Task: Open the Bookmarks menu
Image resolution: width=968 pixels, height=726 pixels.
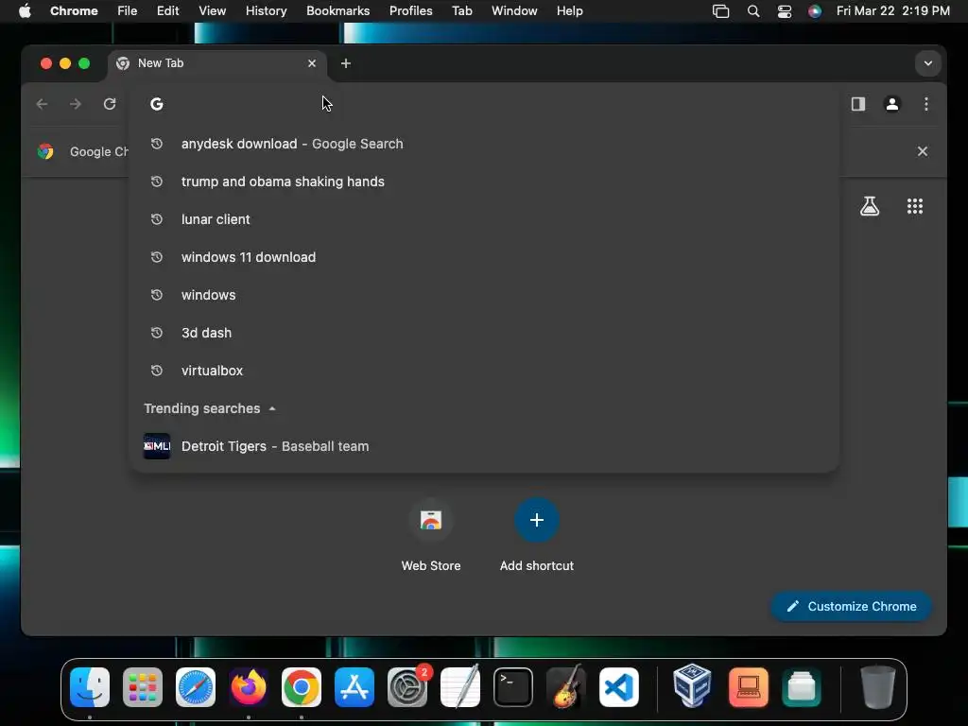Action: click(337, 11)
